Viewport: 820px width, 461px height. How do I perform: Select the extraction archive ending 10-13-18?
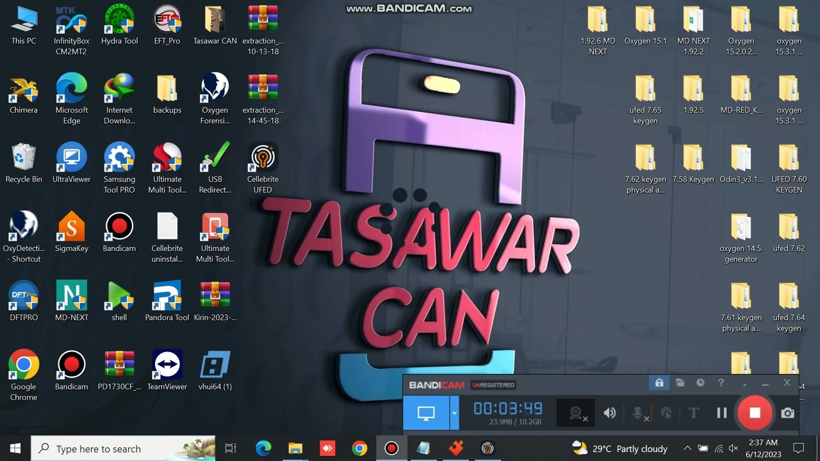click(x=263, y=30)
